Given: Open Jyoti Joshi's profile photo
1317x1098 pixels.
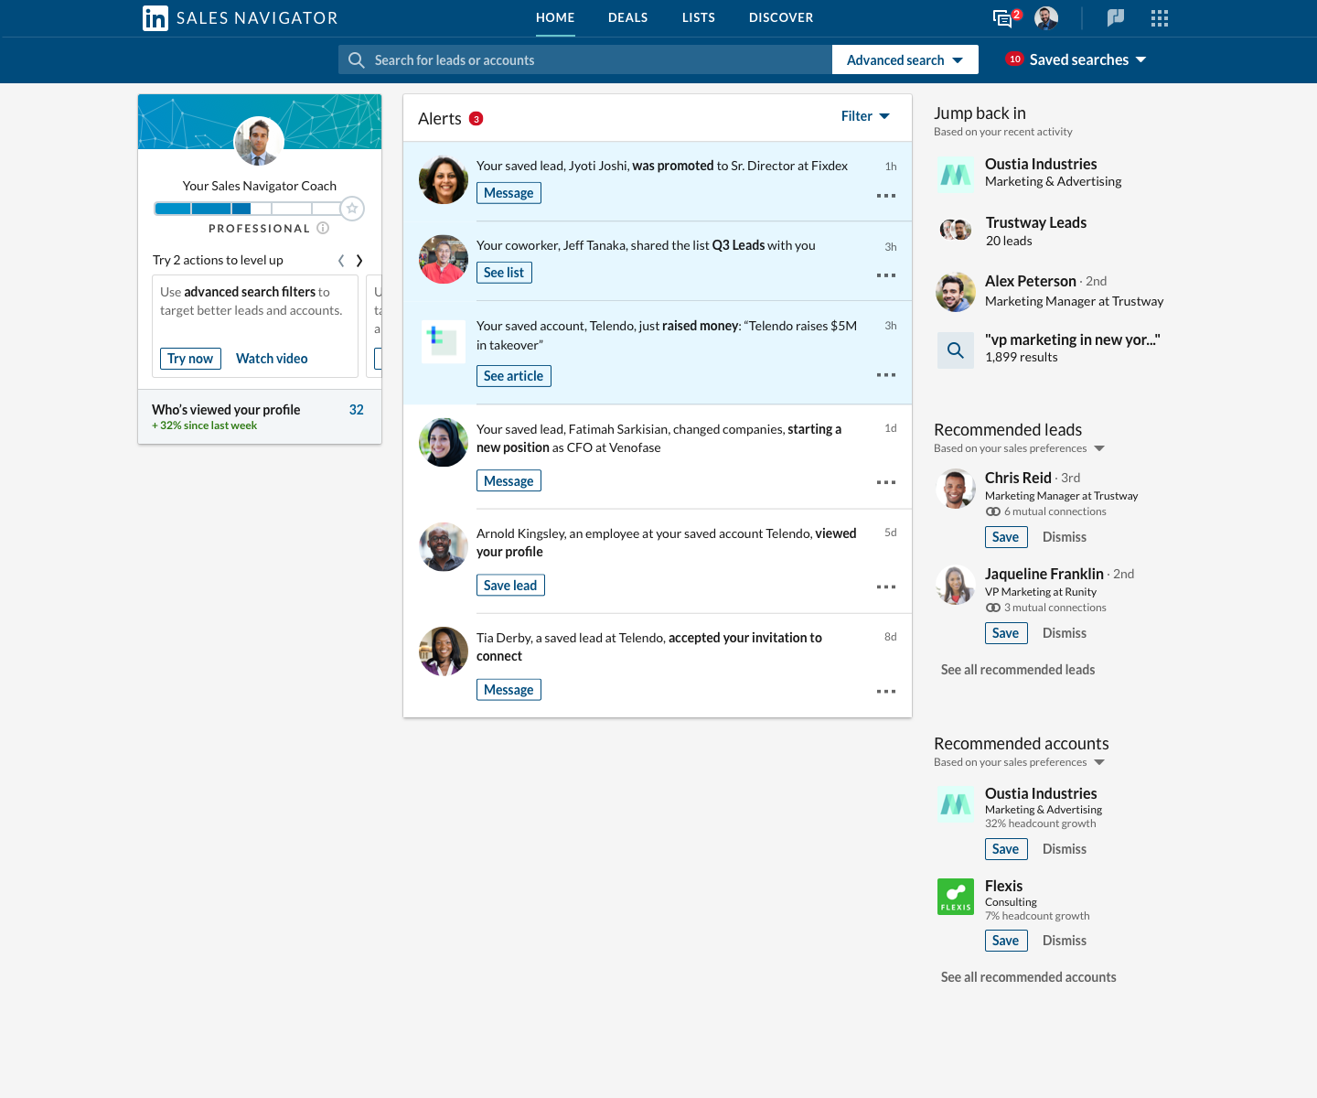Looking at the screenshot, I should click(444, 179).
